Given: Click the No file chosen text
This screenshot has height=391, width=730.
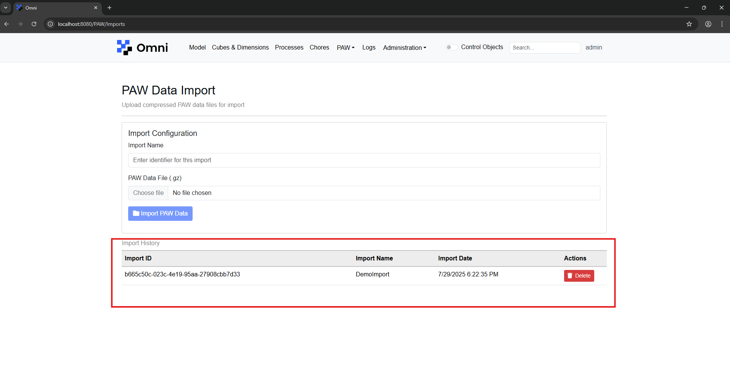Looking at the screenshot, I should 192,193.
